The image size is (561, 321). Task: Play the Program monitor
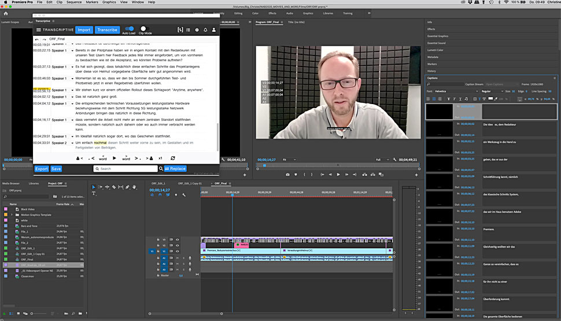(x=338, y=175)
